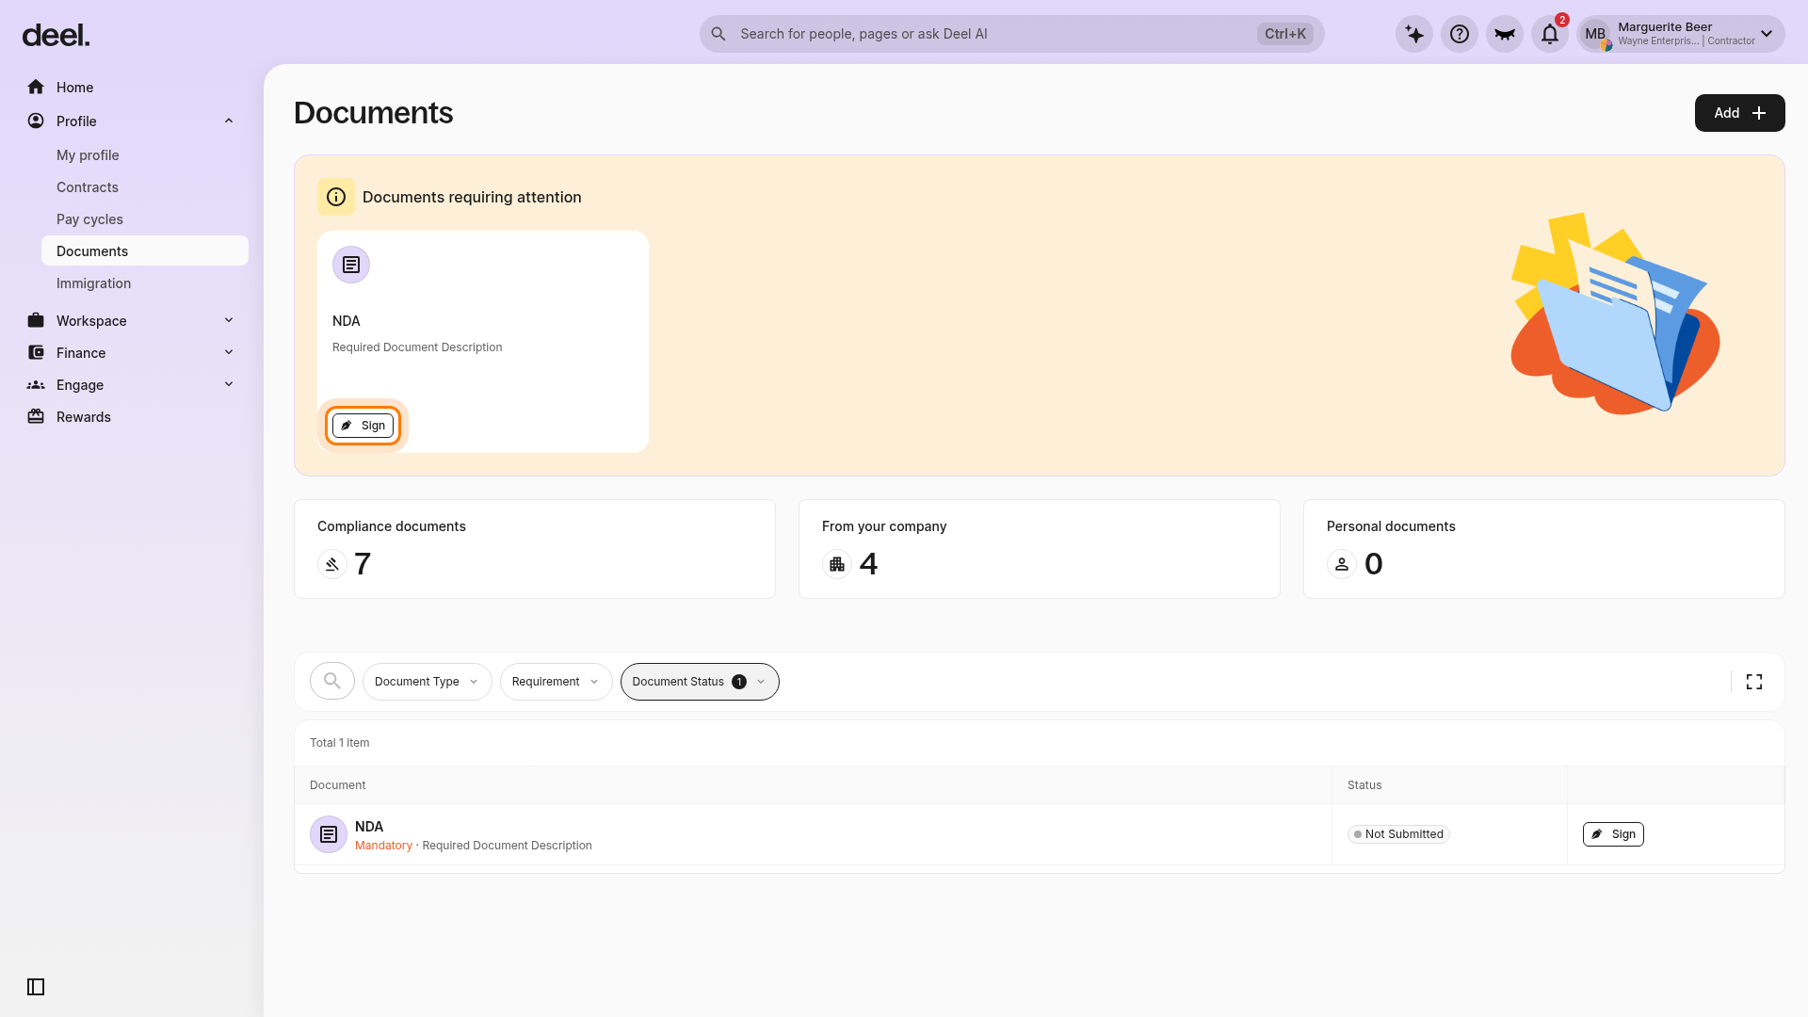Expand table to fullscreen

tap(1754, 682)
